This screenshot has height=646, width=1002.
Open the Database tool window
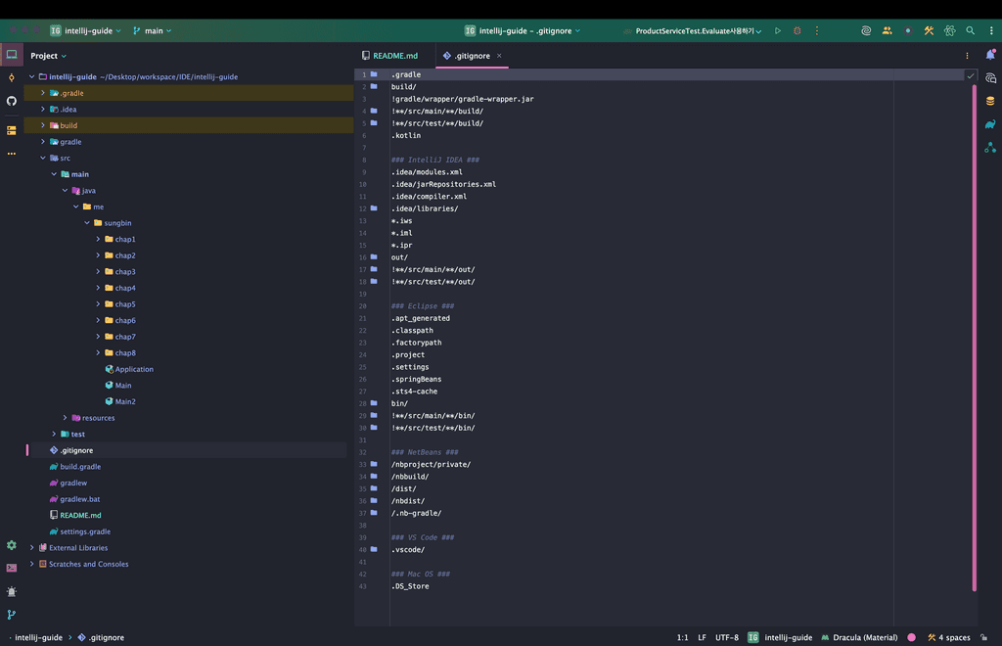pyautogui.click(x=990, y=101)
